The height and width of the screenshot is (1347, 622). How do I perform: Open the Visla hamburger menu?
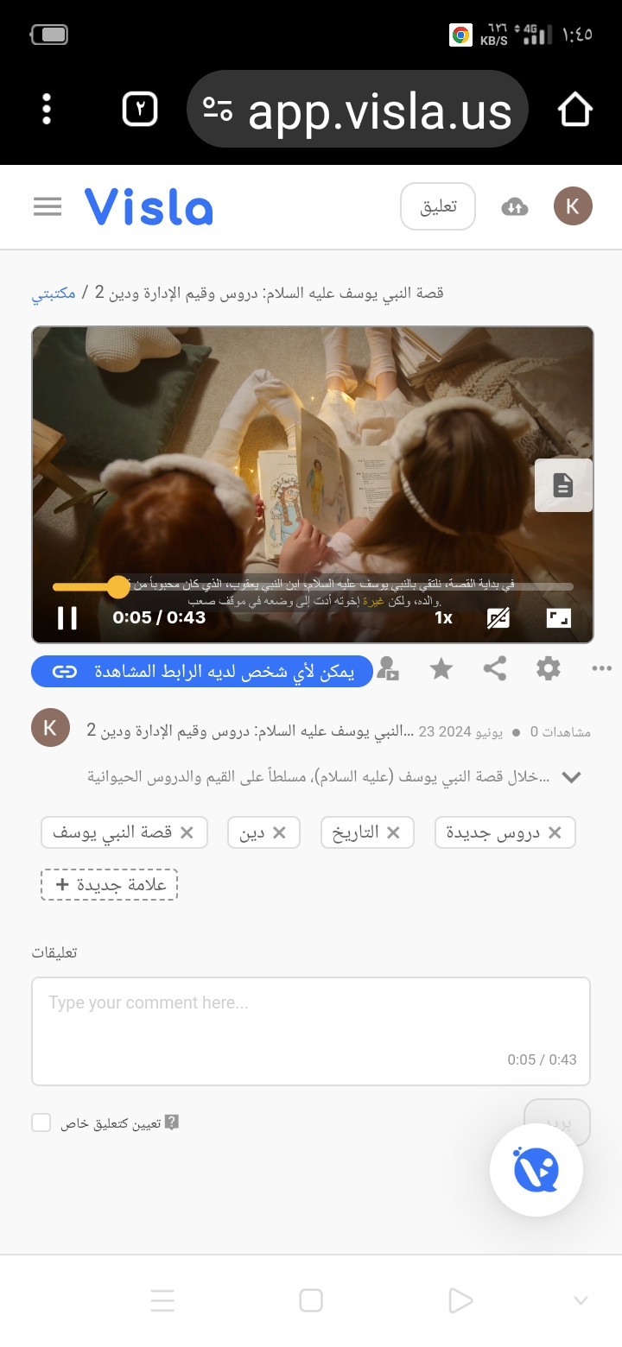pyautogui.click(x=48, y=206)
